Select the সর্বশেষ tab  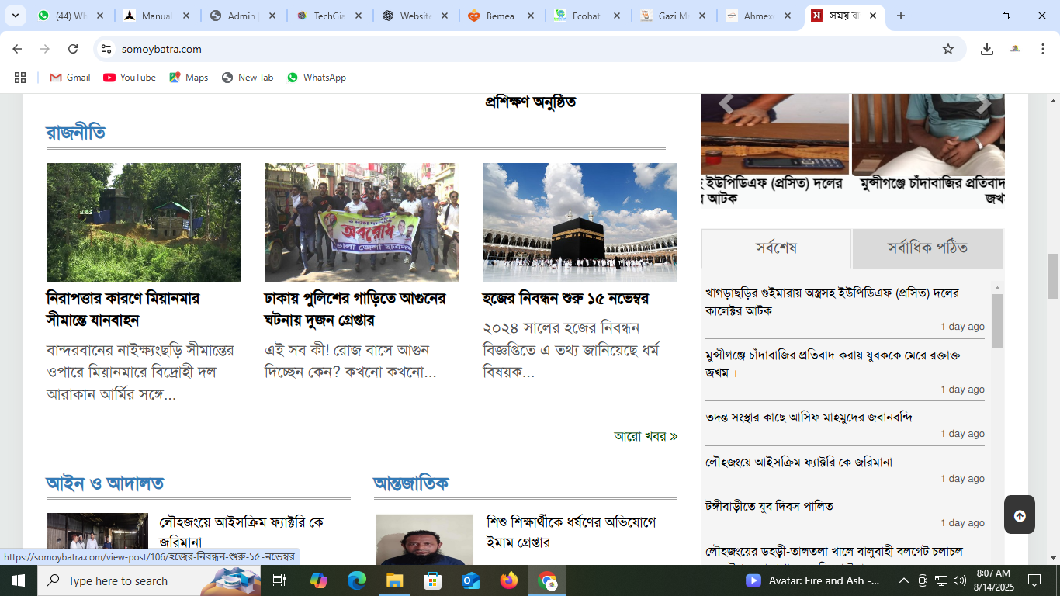776,248
